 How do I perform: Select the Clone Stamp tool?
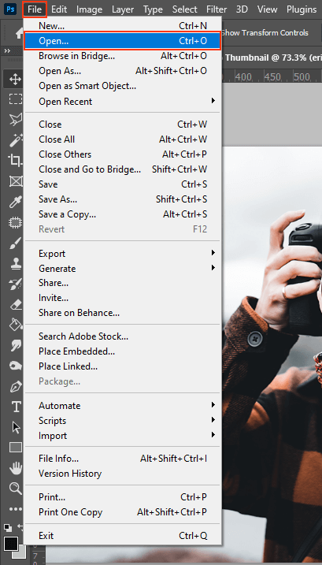(x=16, y=264)
